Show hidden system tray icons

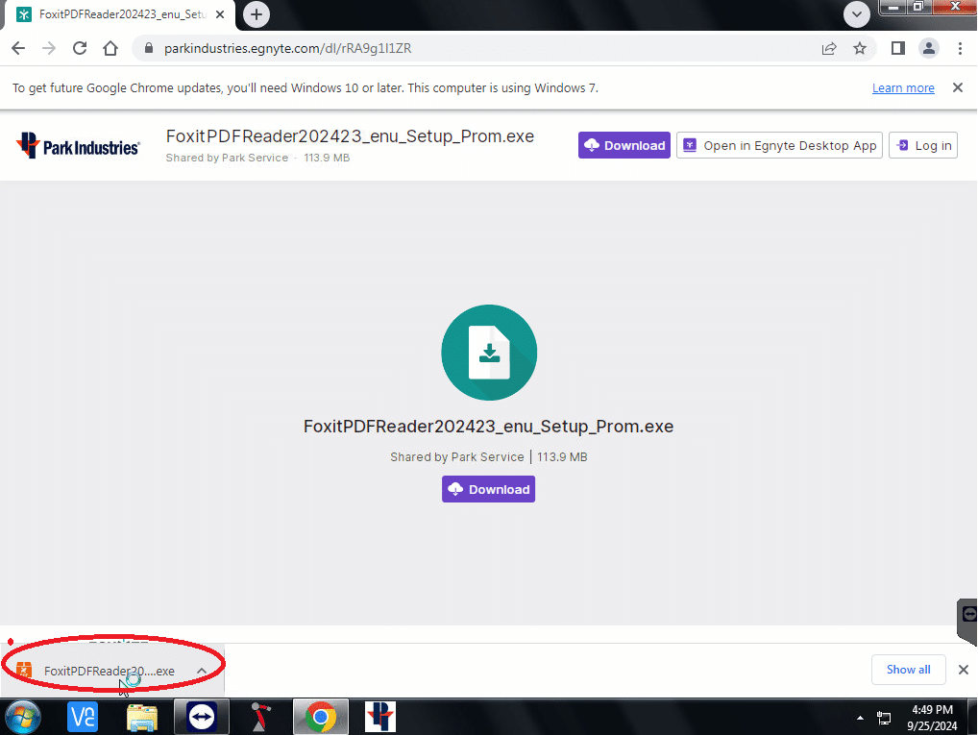(x=861, y=718)
